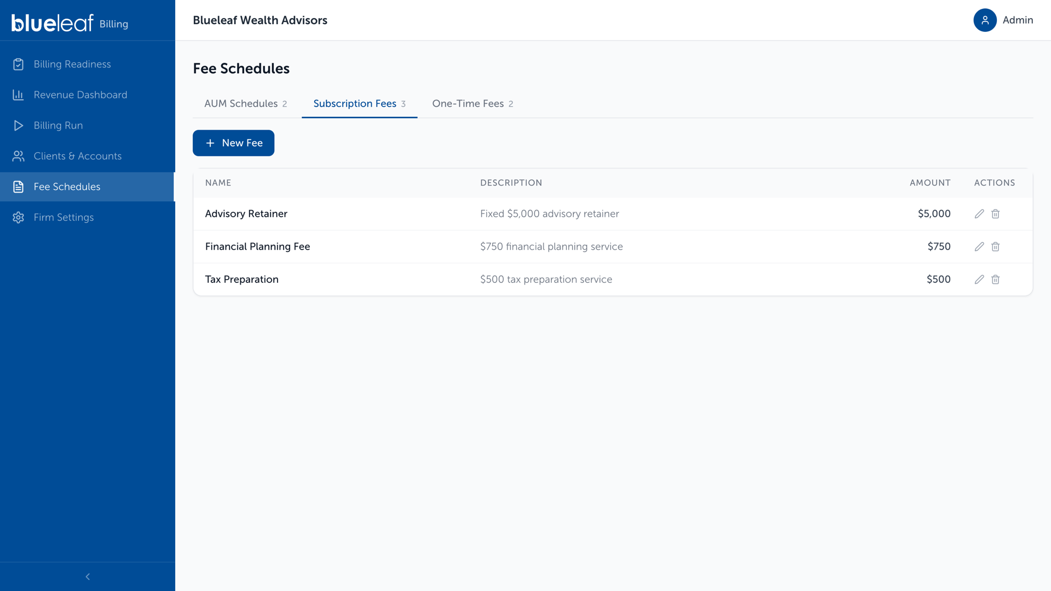Click the $500 amount cell
The height and width of the screenshot is (591, 1051).
pyautogui.click(x=939, y=280)
